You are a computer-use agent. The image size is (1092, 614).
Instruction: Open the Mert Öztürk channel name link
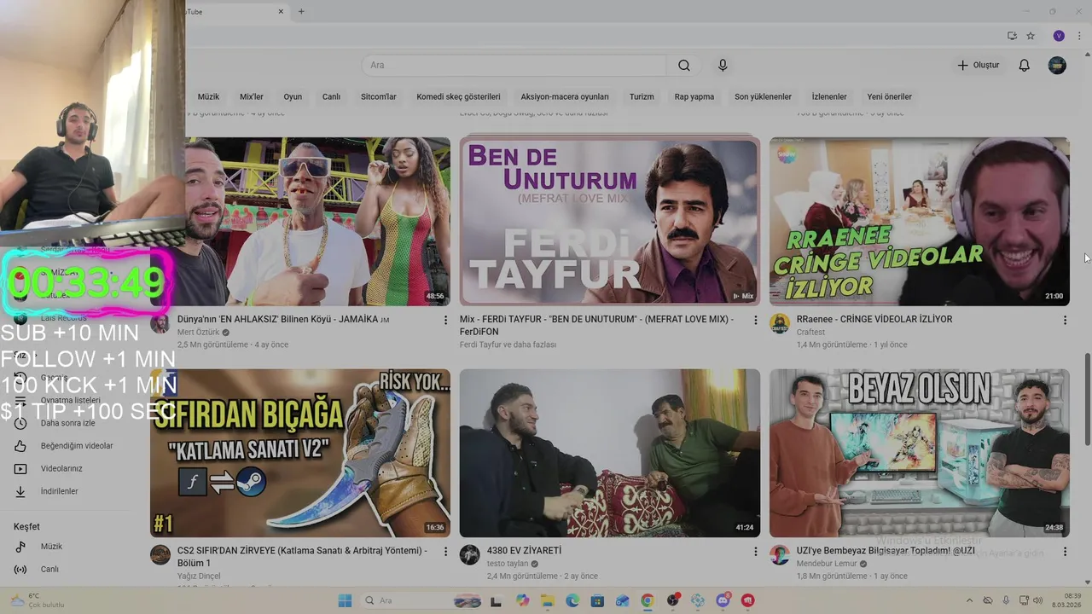[x=198, y=333]
